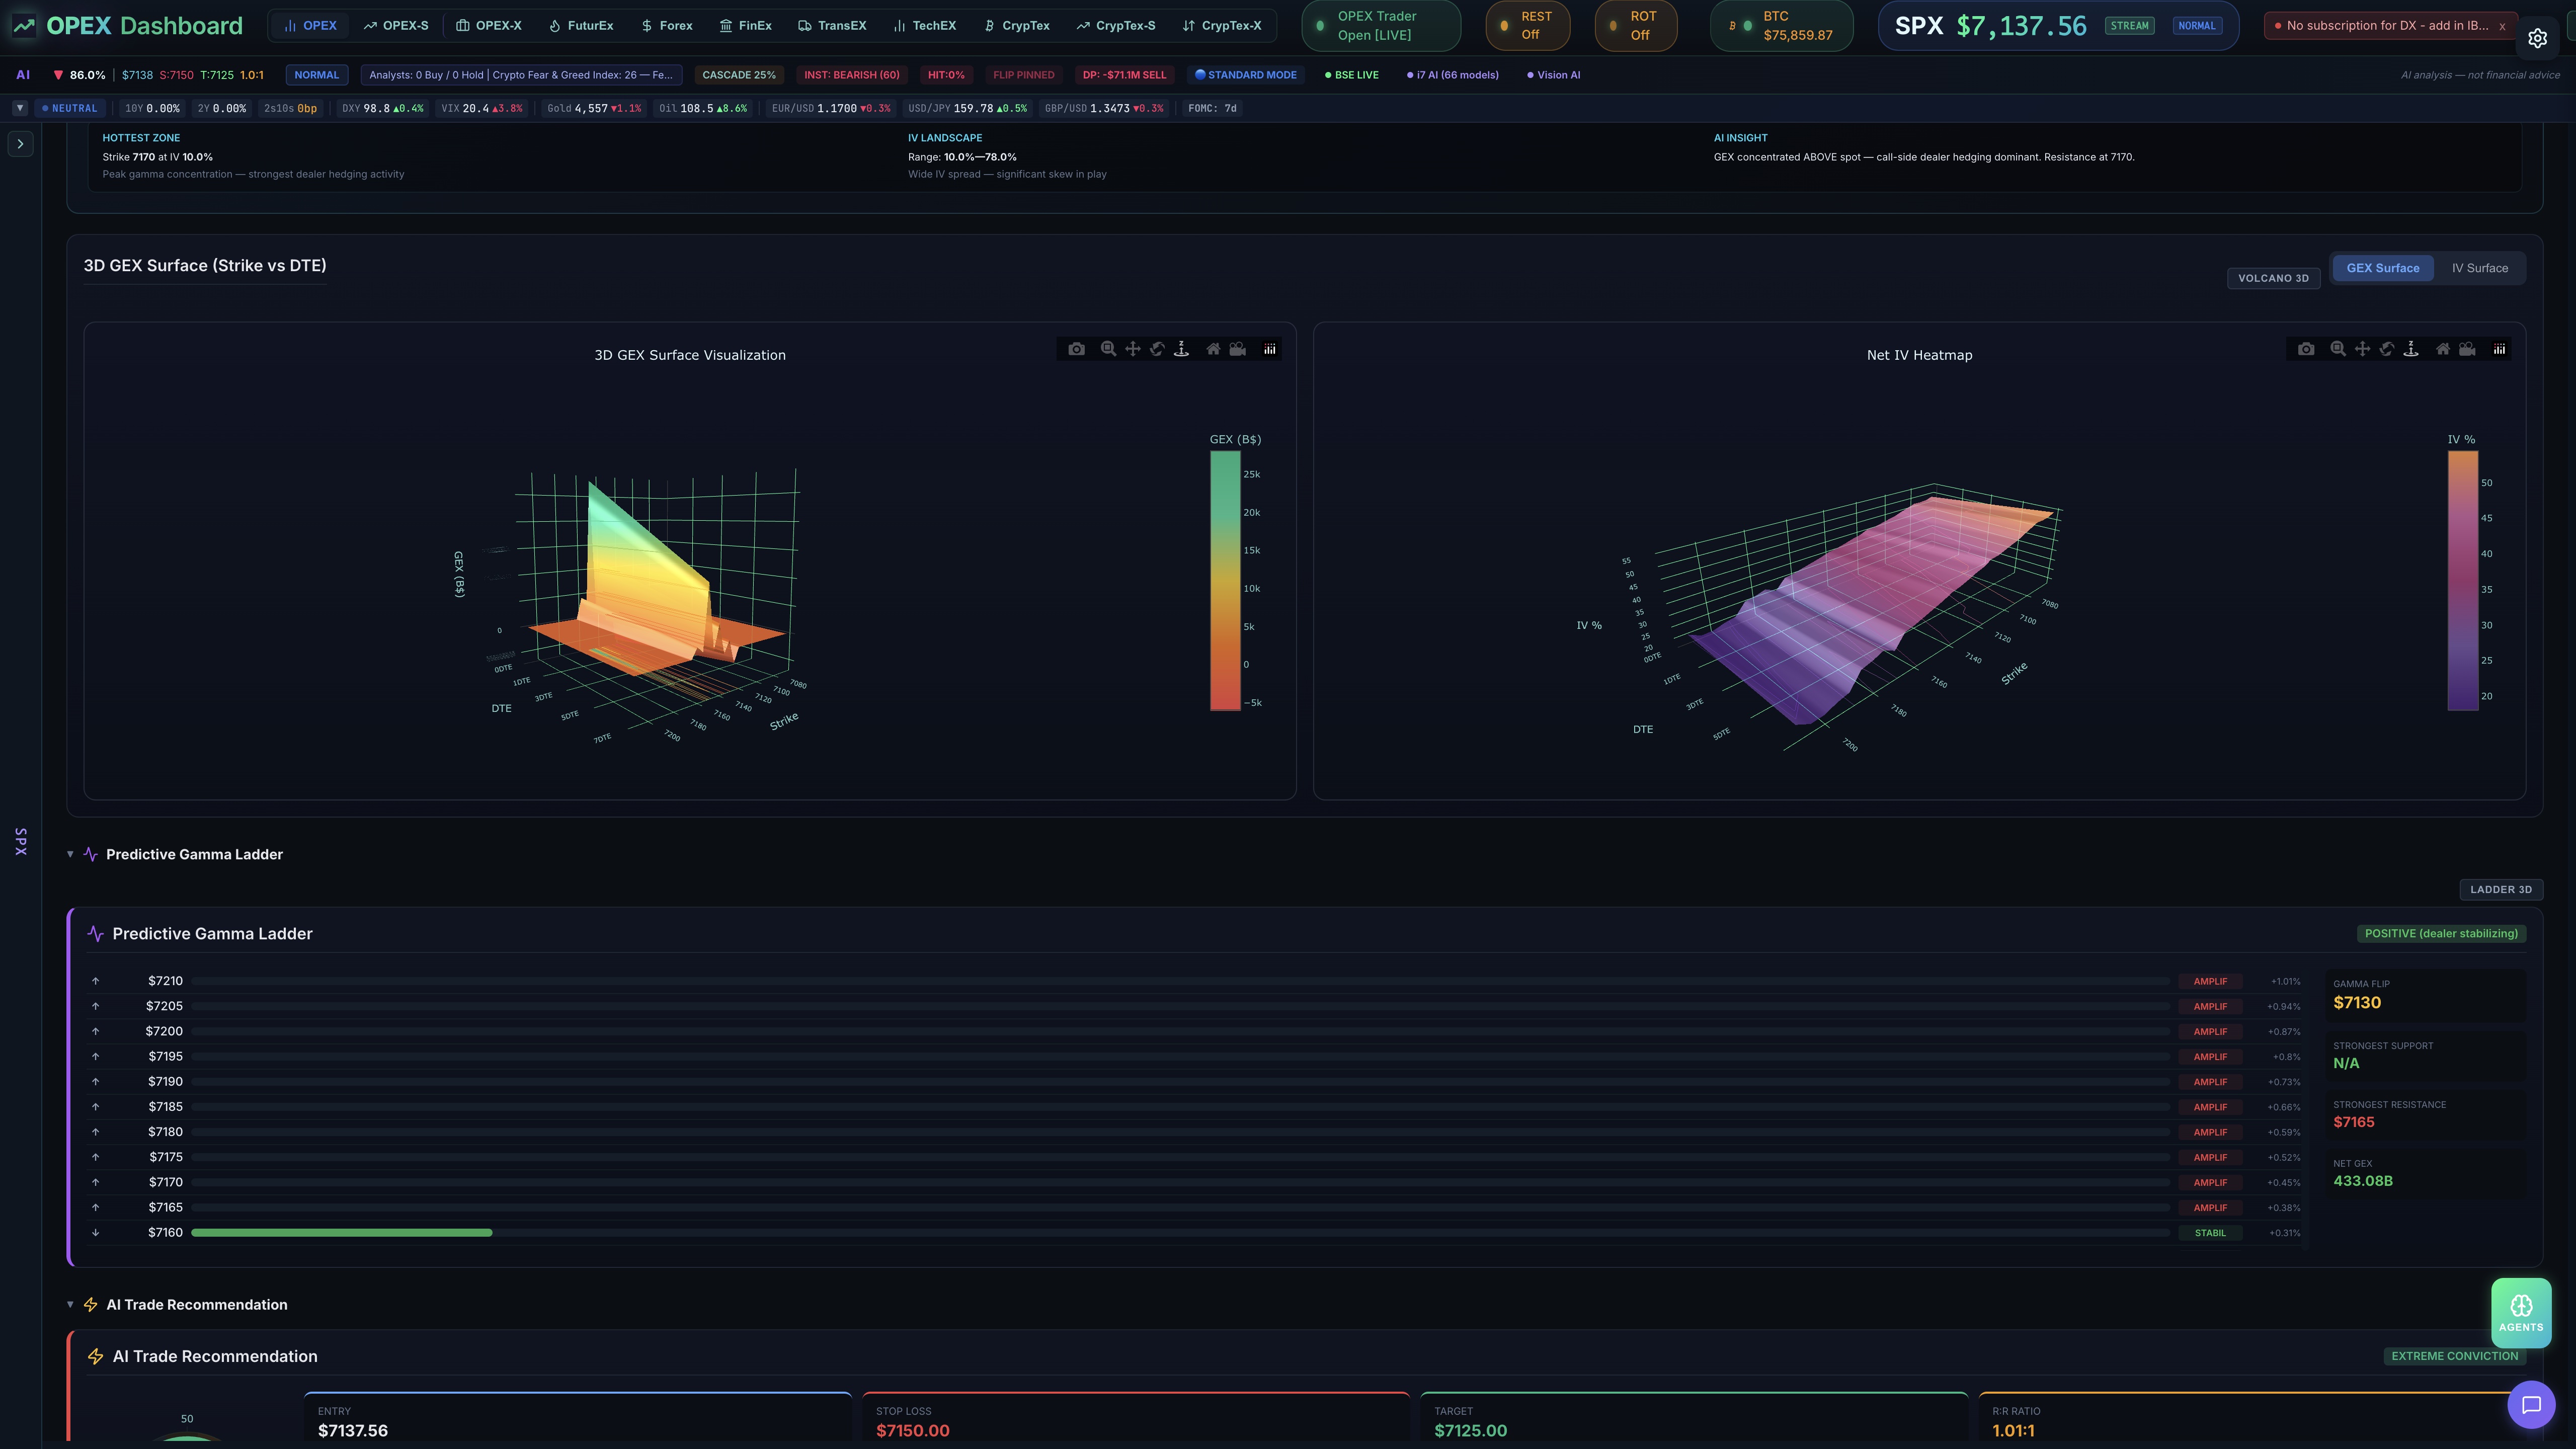This screenshot has width=2576, height=1449.
Task: Click the FLIP PINNED badge
Action: click(x=1023, y=75)
